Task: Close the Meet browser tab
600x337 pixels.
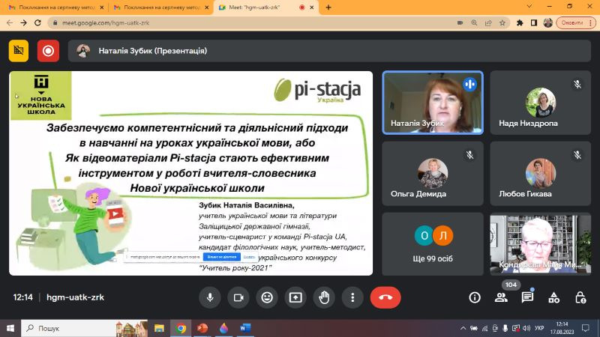Action: 312,7
